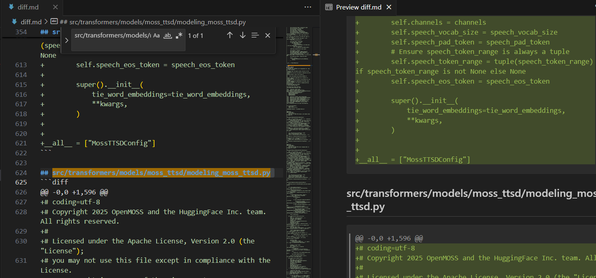Click the Copyright 2025 OpenMOSS line in editor
Image resolution: width=596 pixels, height=278 pixels.
(153, 217)
